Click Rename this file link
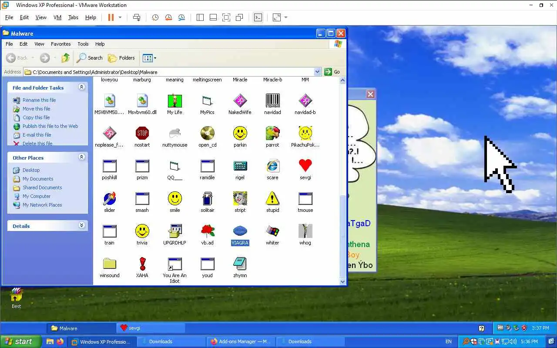This screenshot has height=348, width=557. pos(39,100)
